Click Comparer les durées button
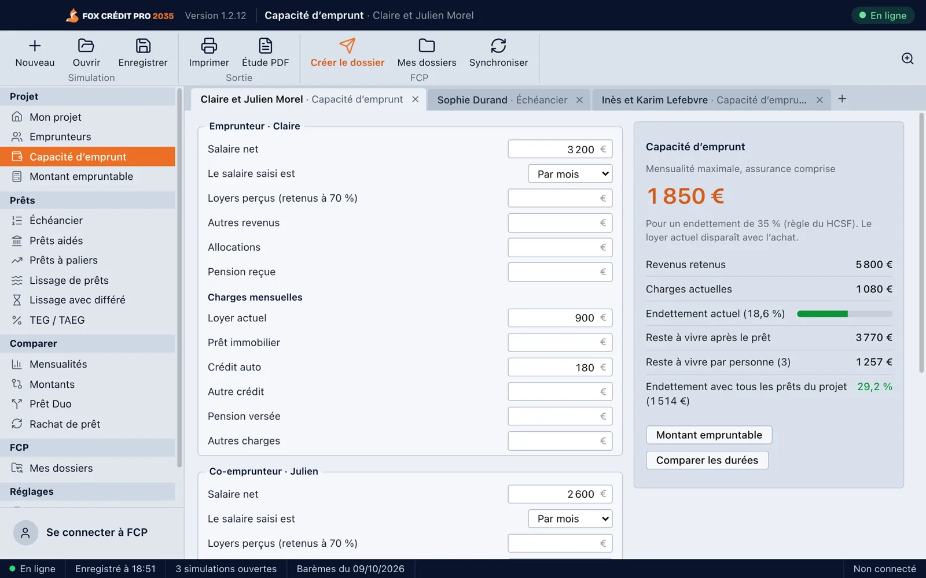926x578 pixels. click(x=707, y=460)
